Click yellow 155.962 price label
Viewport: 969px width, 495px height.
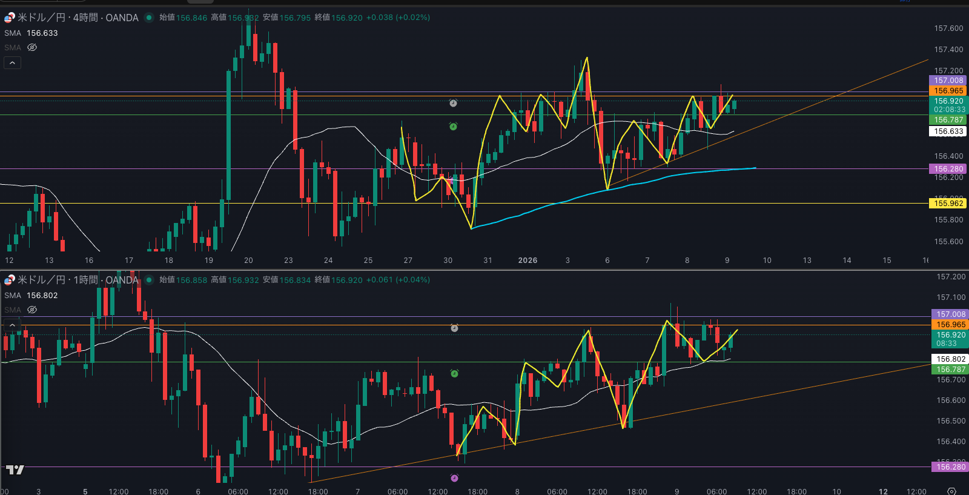point(948,204)
